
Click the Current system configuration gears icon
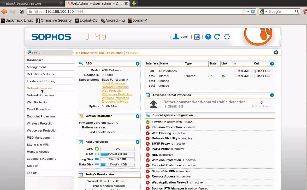(x=148, y=115)
